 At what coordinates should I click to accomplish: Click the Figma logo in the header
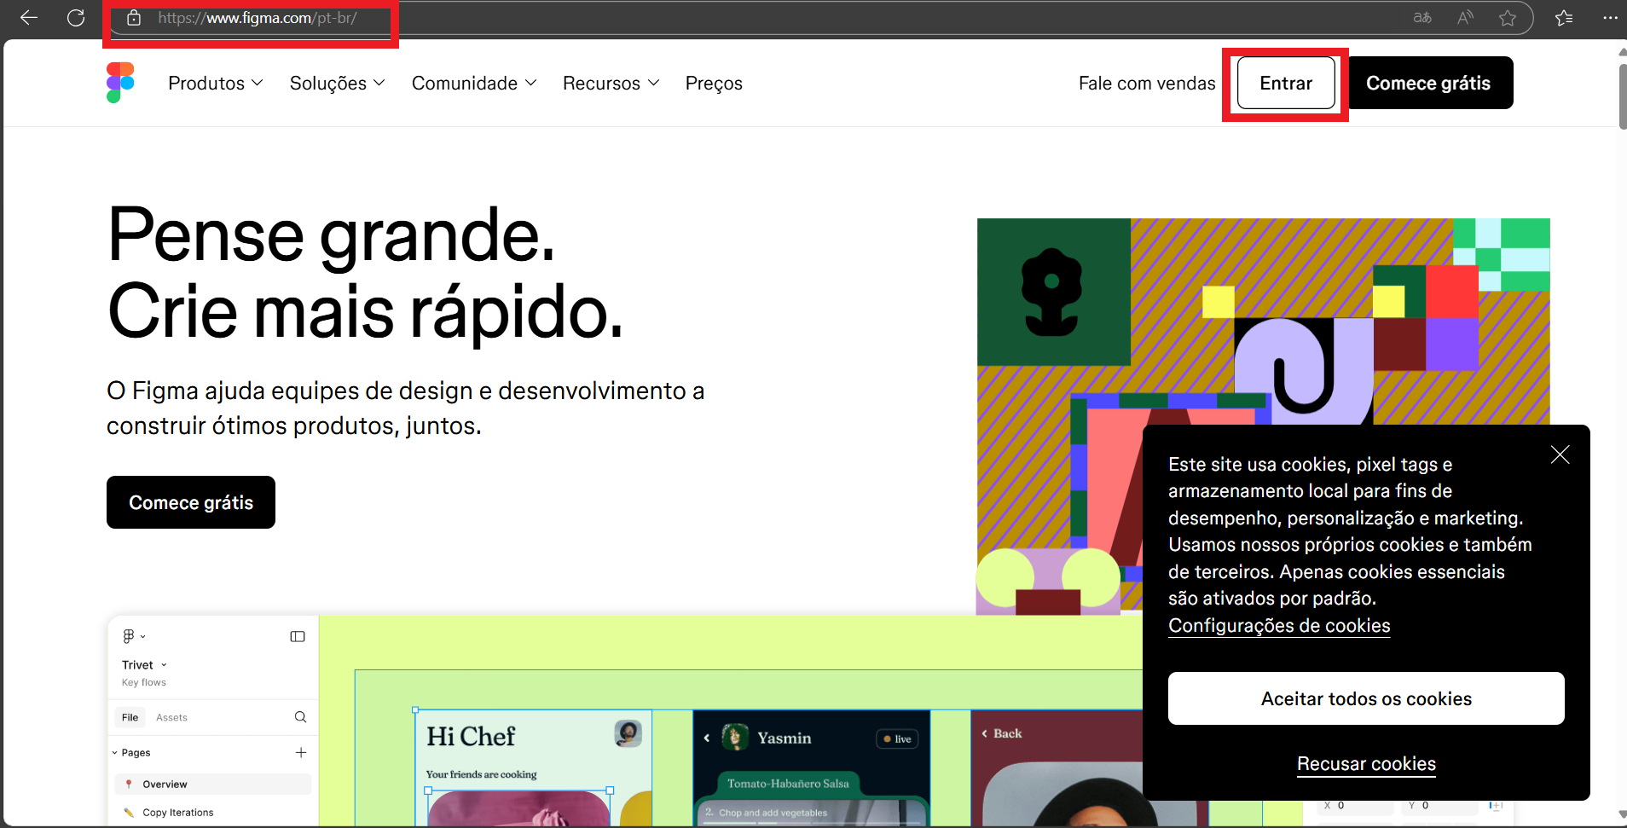pyautogui.click(x=120, y=83)
